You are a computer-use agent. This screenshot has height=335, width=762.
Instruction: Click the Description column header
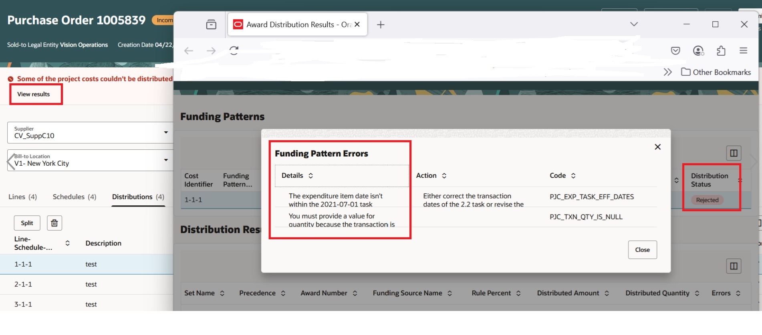pyautogui.click(x=103, y=243)
